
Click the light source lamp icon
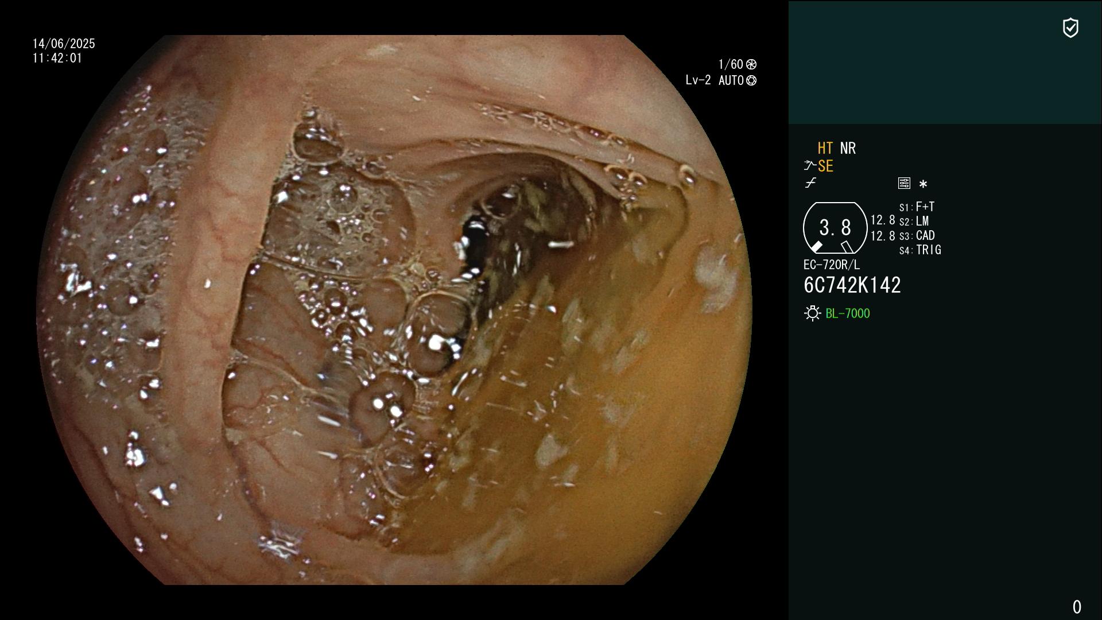[812, 313]
